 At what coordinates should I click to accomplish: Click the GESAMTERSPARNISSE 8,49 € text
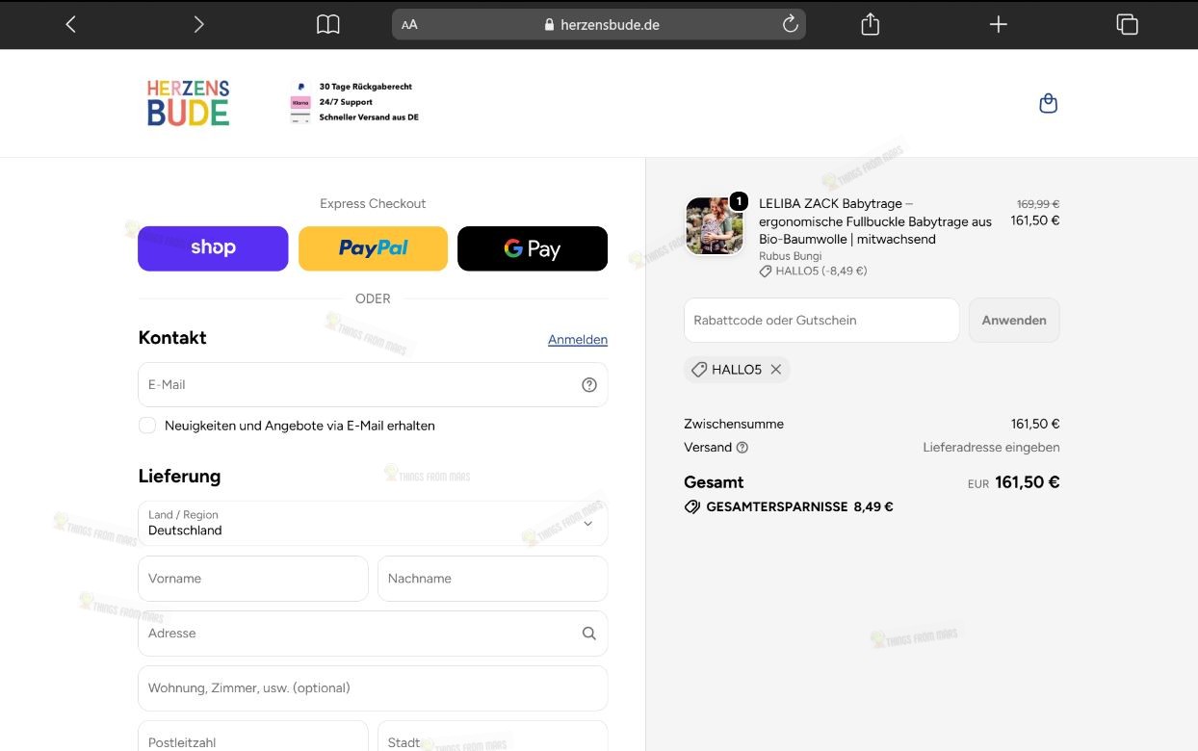click(800, 507)
